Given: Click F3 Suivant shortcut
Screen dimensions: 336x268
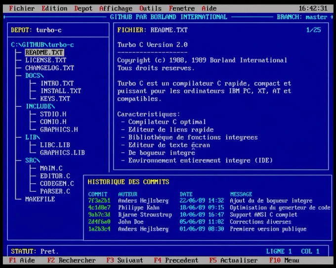Looking at the screenshot, I should (x=125, y=260).
